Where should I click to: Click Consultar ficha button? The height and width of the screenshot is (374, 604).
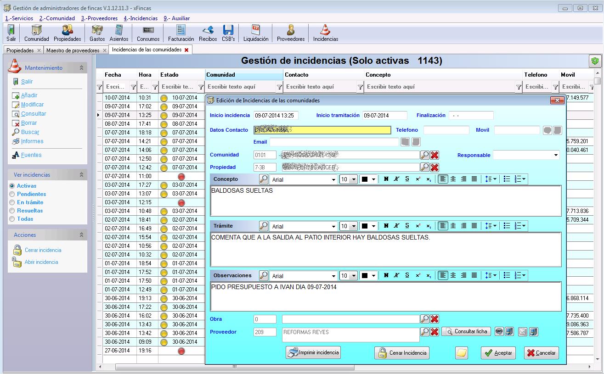[x=466, y=331]
